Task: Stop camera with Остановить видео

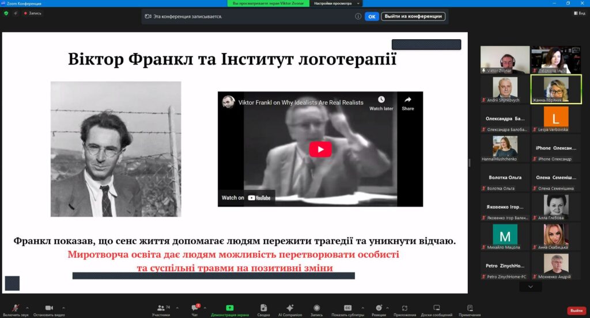Action: coord(49,310)
